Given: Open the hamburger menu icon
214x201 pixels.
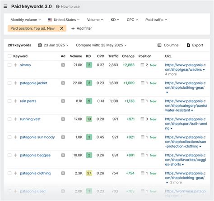Looking at the screenshot, I should pos(5,6).
